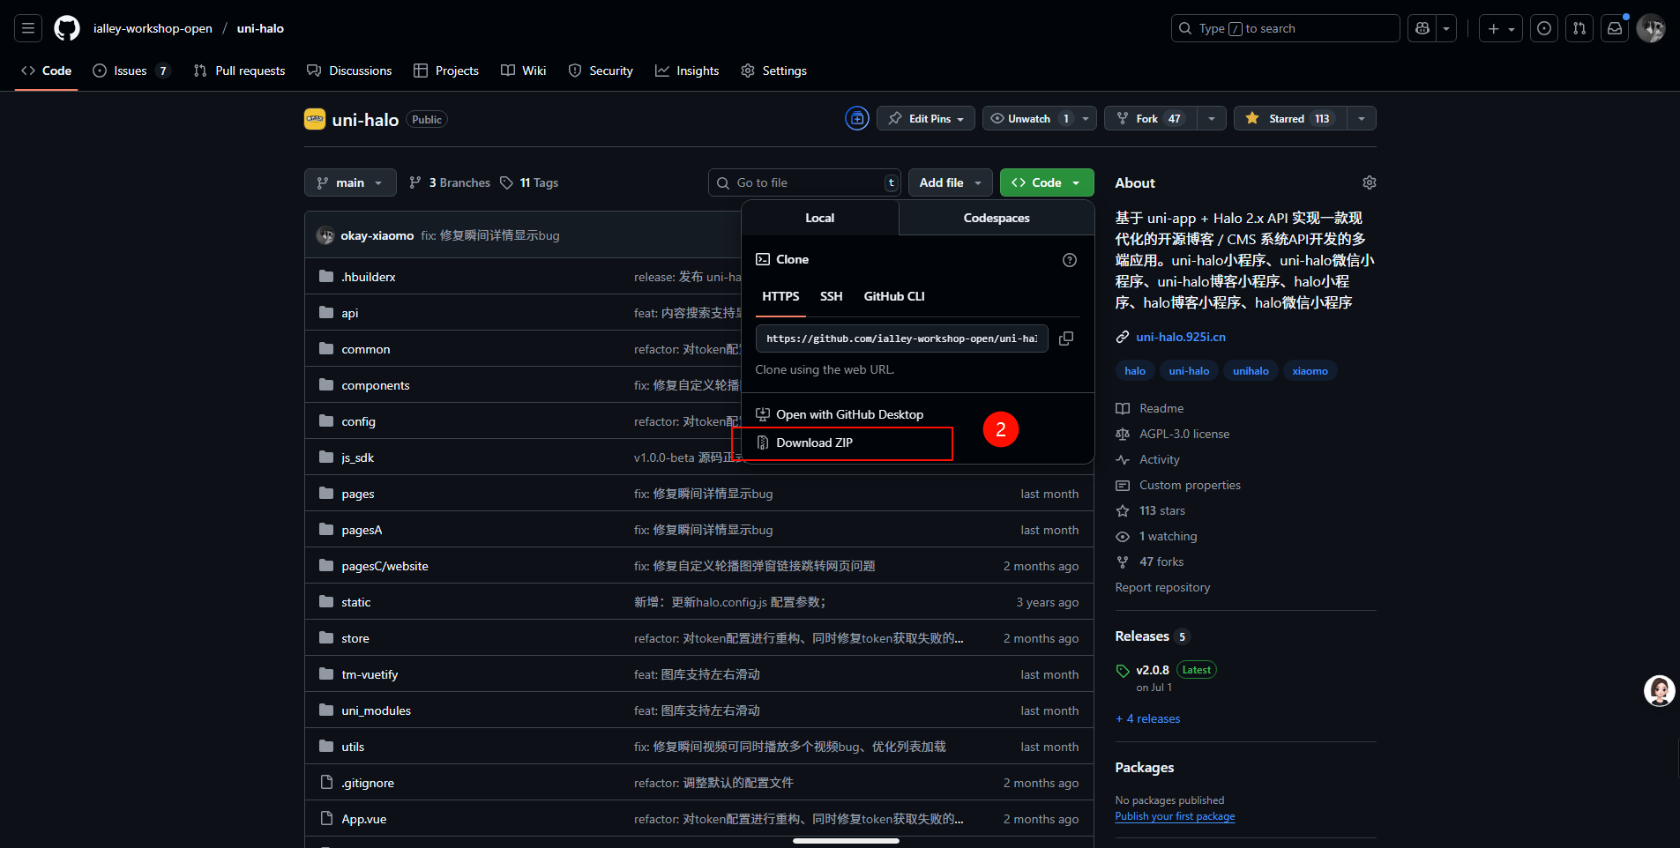Toggle the green Code dropdown button
The height and width of the screenshot is (848, 1680).
pos(1047,182)
